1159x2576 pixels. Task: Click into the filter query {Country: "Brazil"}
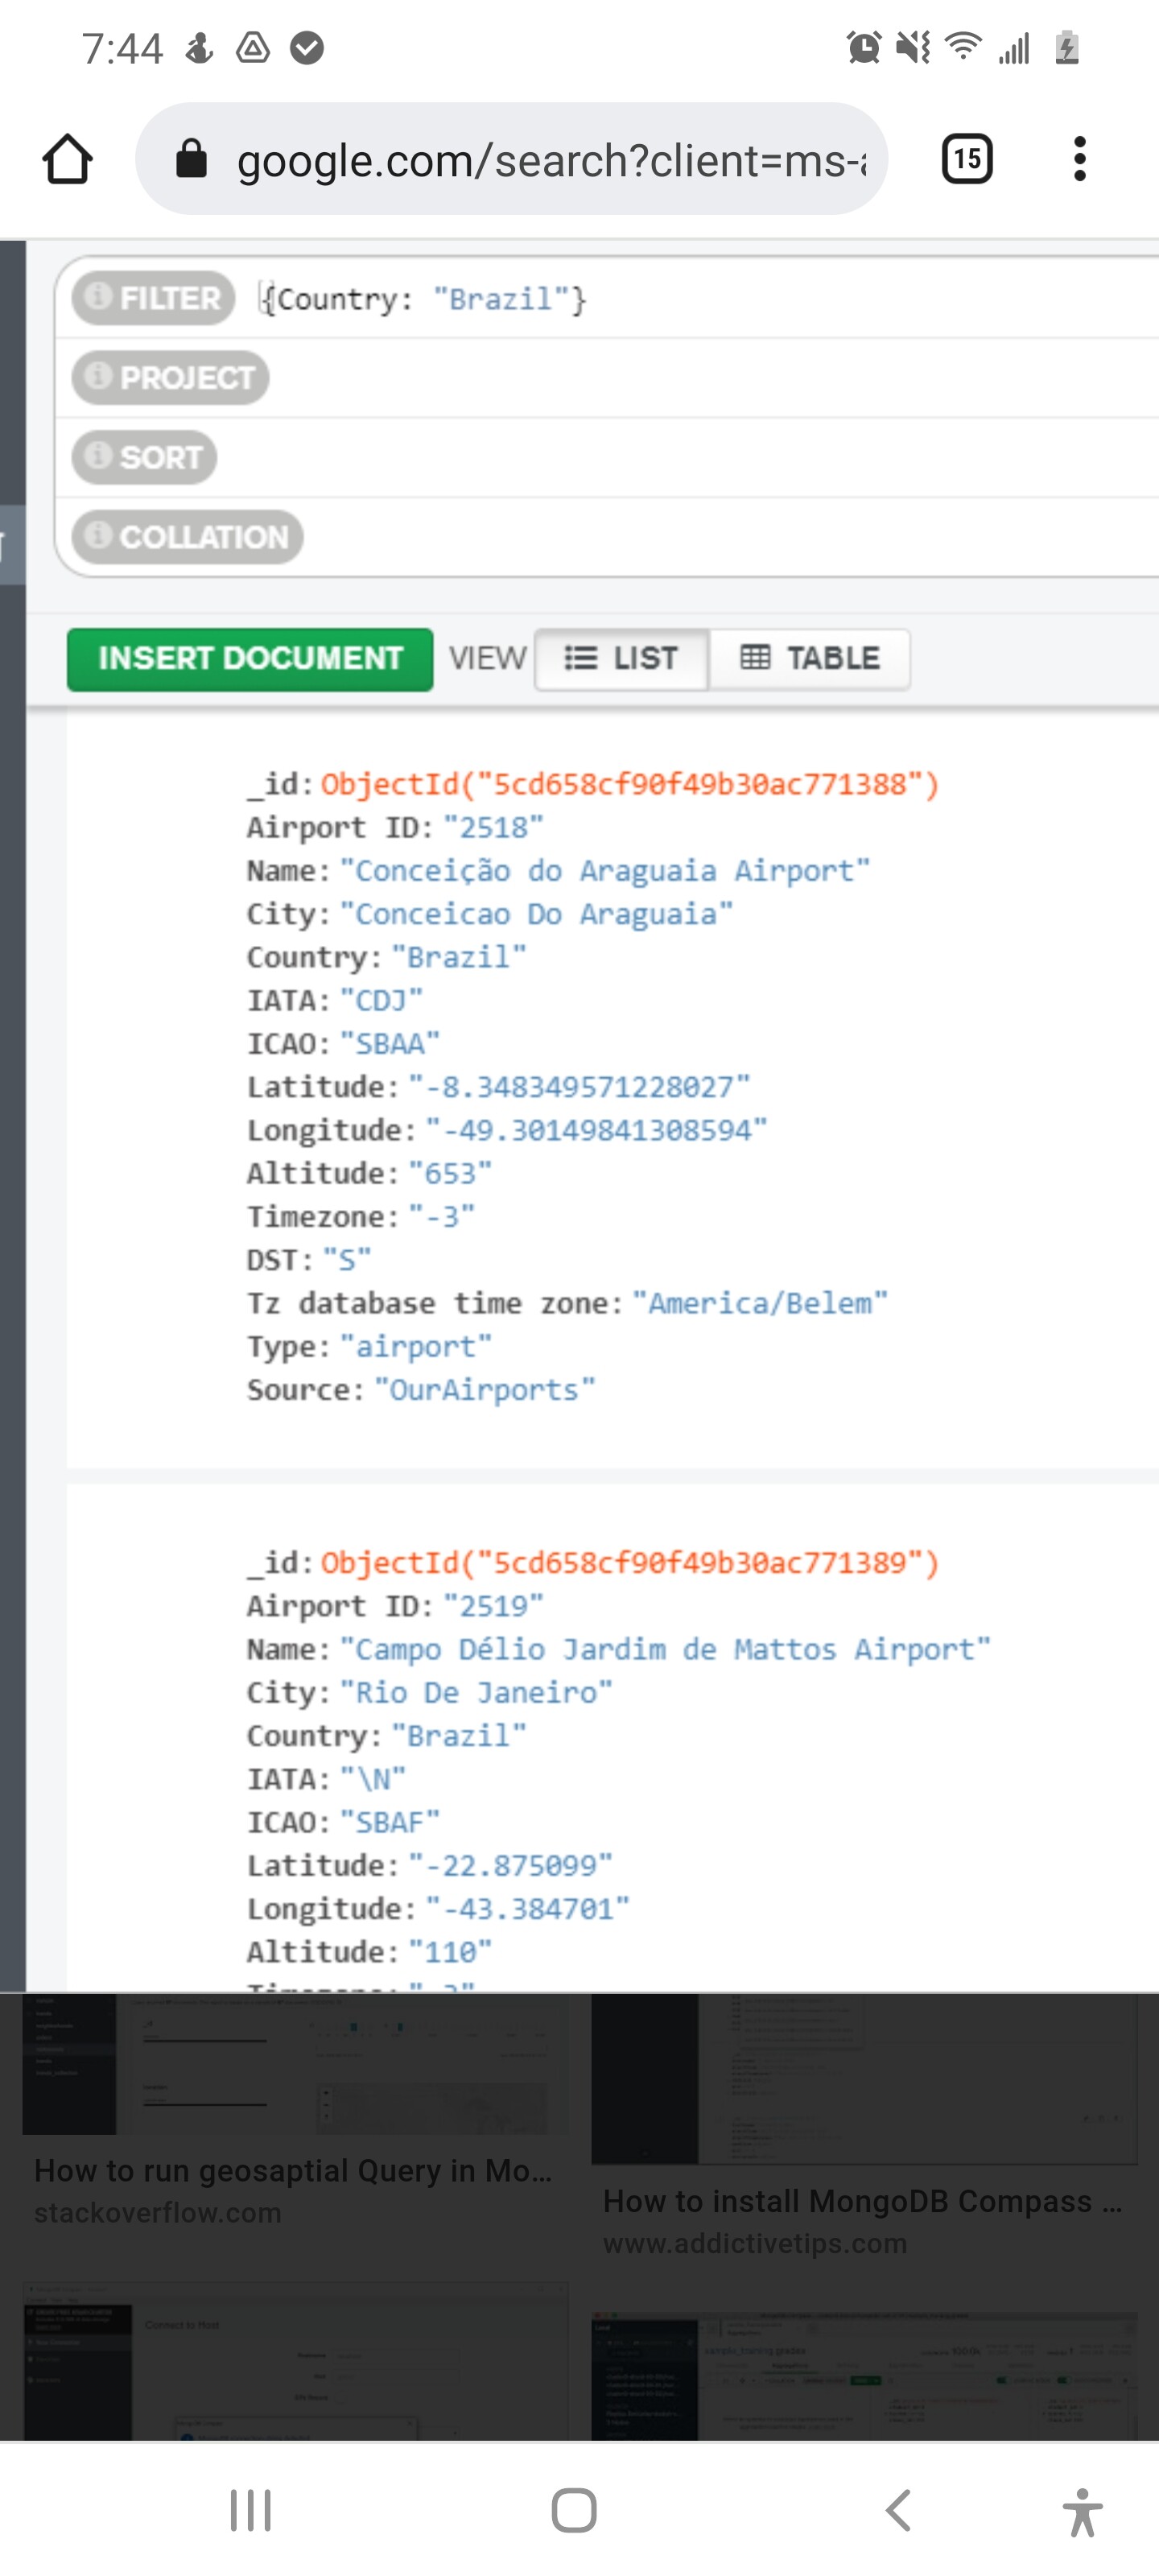(x=423, y=299)
